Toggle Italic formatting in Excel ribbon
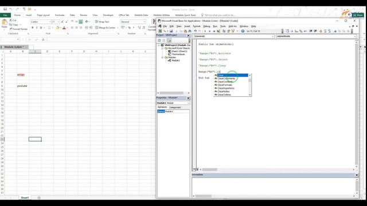The image size is (367, 206). coord(37,28)
